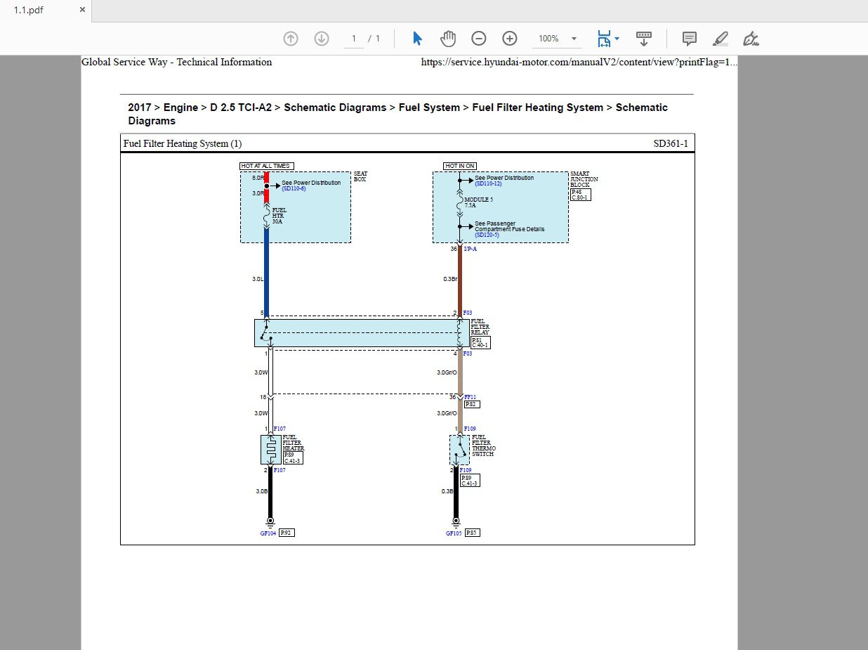Click the SD120-5 fuse details link
Image resolution: width=868 pixels, height=650 pixels.
(487, 235)
